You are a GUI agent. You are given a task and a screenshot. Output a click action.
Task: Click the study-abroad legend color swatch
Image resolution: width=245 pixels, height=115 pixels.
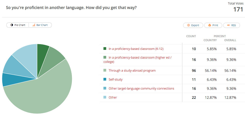[x=105, y=71]
